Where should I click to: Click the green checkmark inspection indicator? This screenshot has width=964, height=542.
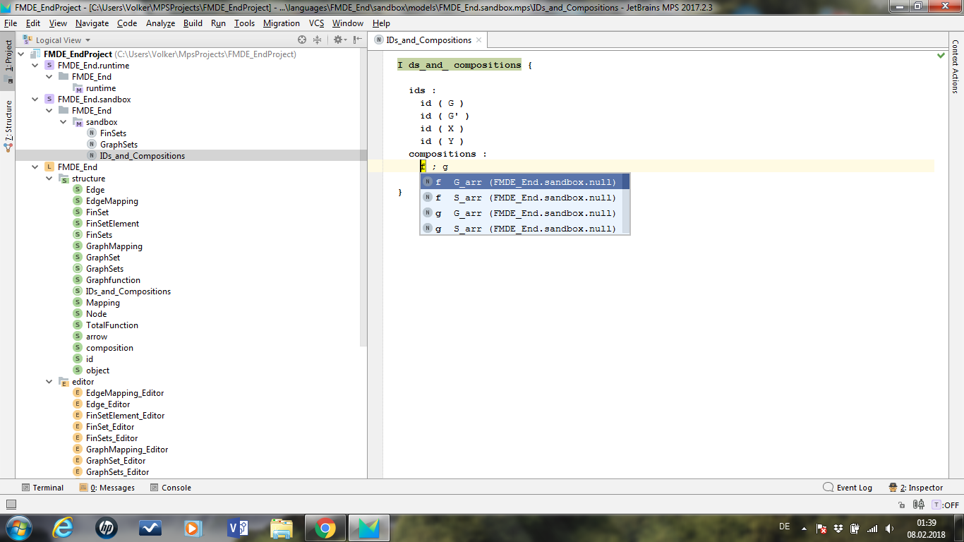coord(941,55)
